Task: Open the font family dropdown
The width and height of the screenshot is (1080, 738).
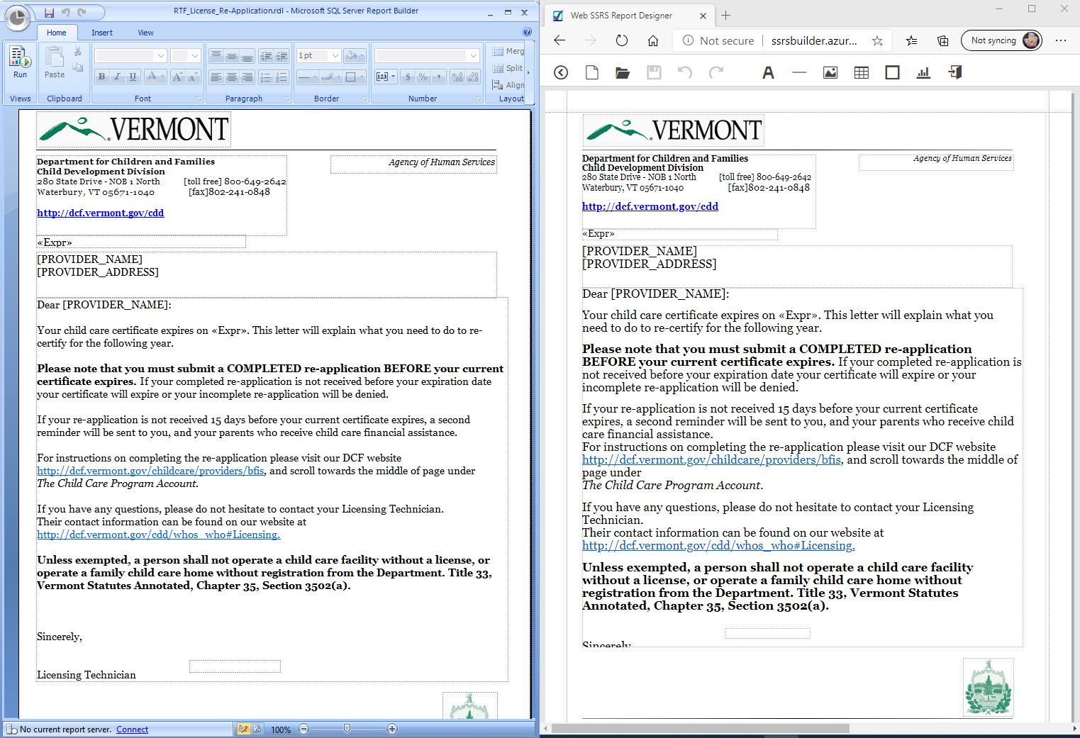Action: pyautogui.click(x=161, y=56)
